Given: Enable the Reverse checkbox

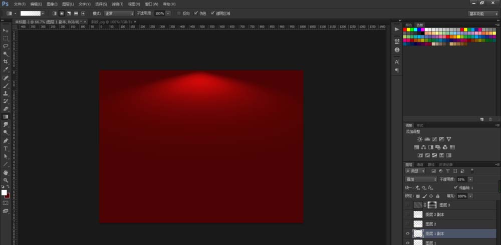Looking at the screenshot, I should 179,13.
